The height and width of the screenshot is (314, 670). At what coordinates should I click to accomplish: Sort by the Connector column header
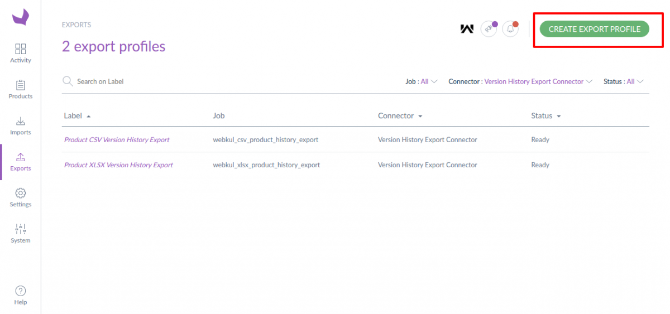[x=400, y=116]
